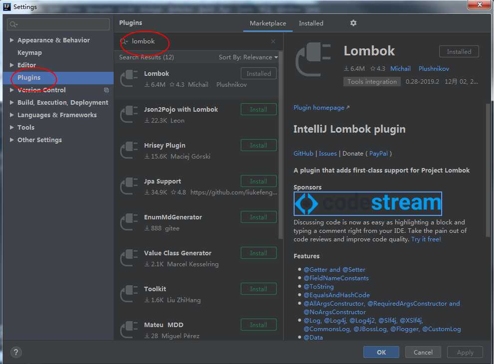Click the Apply button
This screenshot has height=364, width=494.
click(465, 352)
